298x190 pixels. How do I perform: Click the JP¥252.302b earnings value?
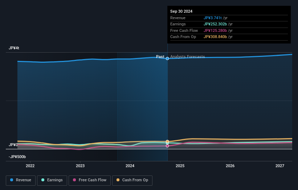(215, 24)
